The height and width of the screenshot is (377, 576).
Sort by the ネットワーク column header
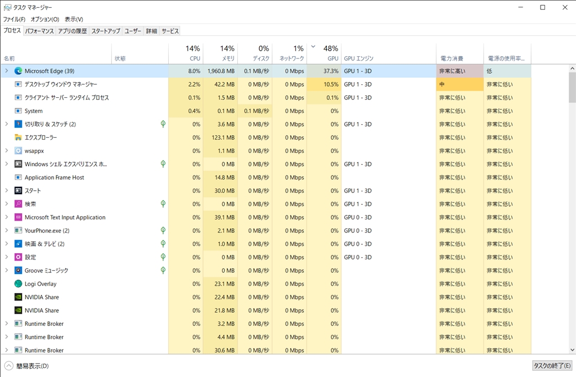290,53
